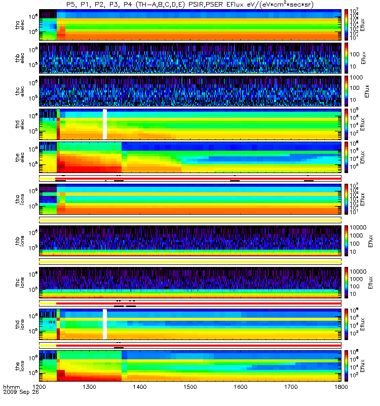
Task: Click the '10000' tick on thb ions color bar
Action: coord(358,227)
